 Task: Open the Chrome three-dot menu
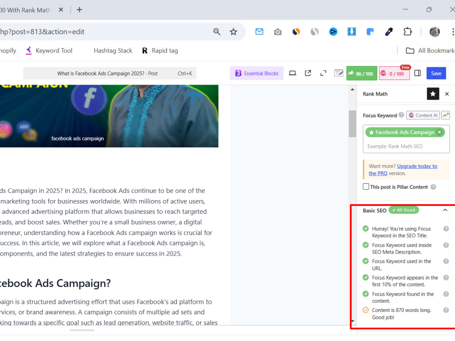453,32
